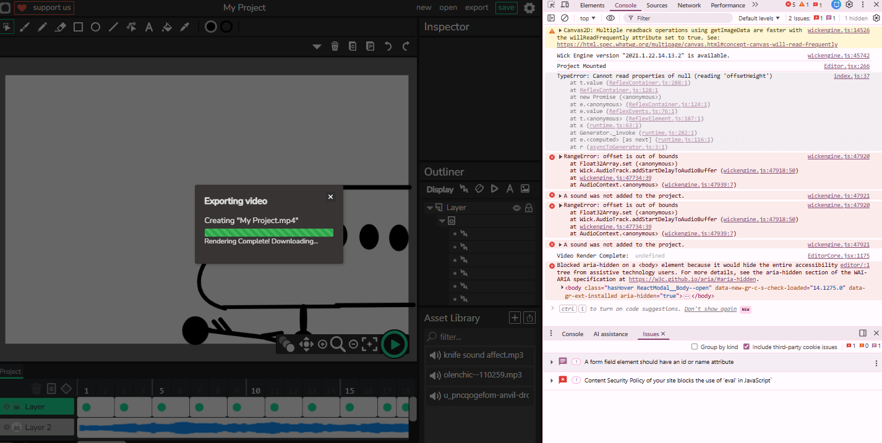Collapse the Layer tree in Outliner
882x443 pixels.
tap(429, 208)
